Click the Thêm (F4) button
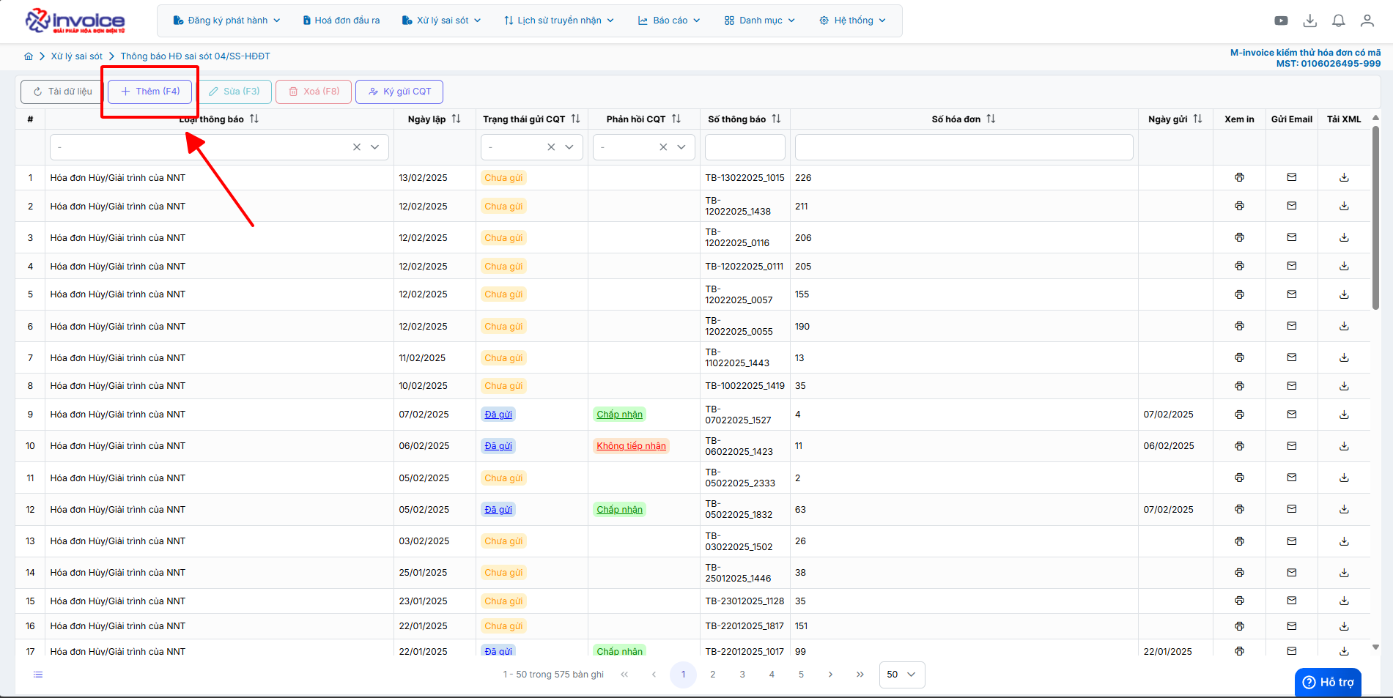 pos(150,92)
